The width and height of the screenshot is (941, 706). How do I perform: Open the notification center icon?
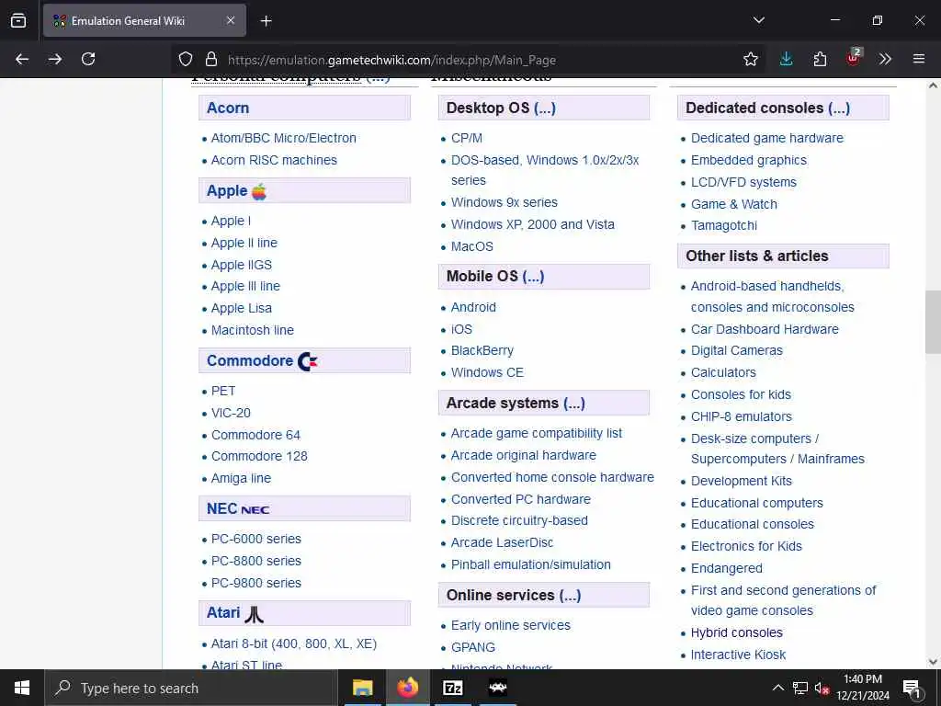coord(912,689)
